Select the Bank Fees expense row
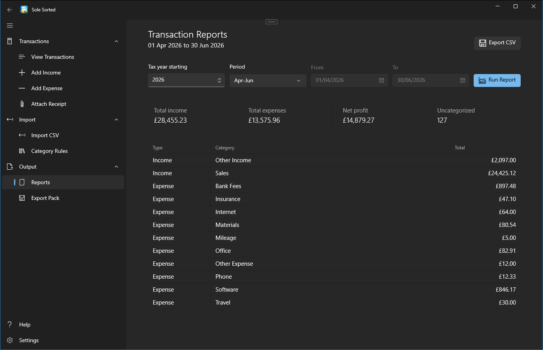 pos(334,186)
